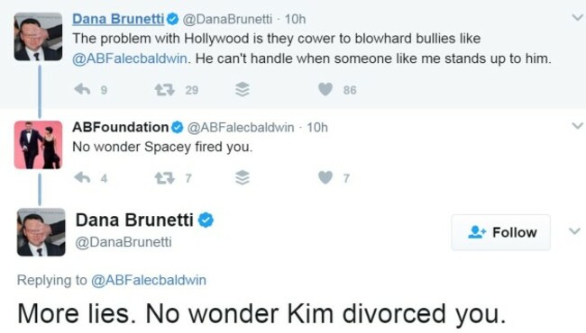
Task: Open options chevron on first Dana tweet
Action: [x=577, y=17]
